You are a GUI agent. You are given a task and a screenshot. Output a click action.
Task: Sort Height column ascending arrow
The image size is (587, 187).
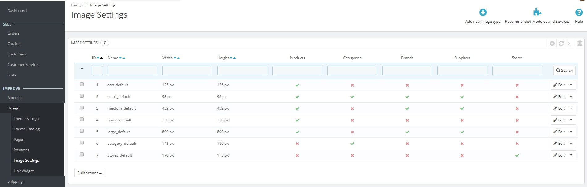pos(234,58)
